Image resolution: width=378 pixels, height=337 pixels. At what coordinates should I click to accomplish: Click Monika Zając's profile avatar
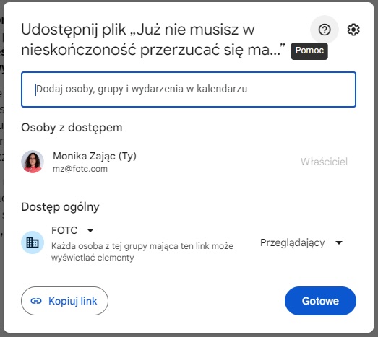click(33, 162)
